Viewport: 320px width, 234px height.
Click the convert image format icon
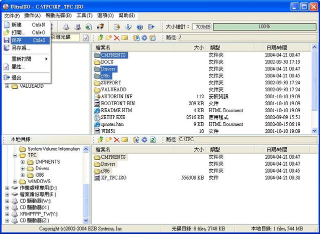[89, 27]
